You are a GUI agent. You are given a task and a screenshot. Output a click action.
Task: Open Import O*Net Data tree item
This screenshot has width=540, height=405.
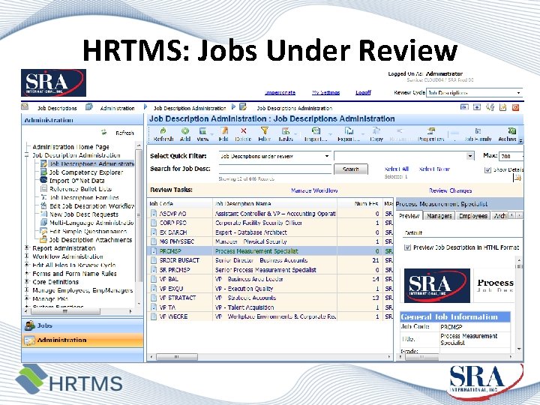[76, 181]
